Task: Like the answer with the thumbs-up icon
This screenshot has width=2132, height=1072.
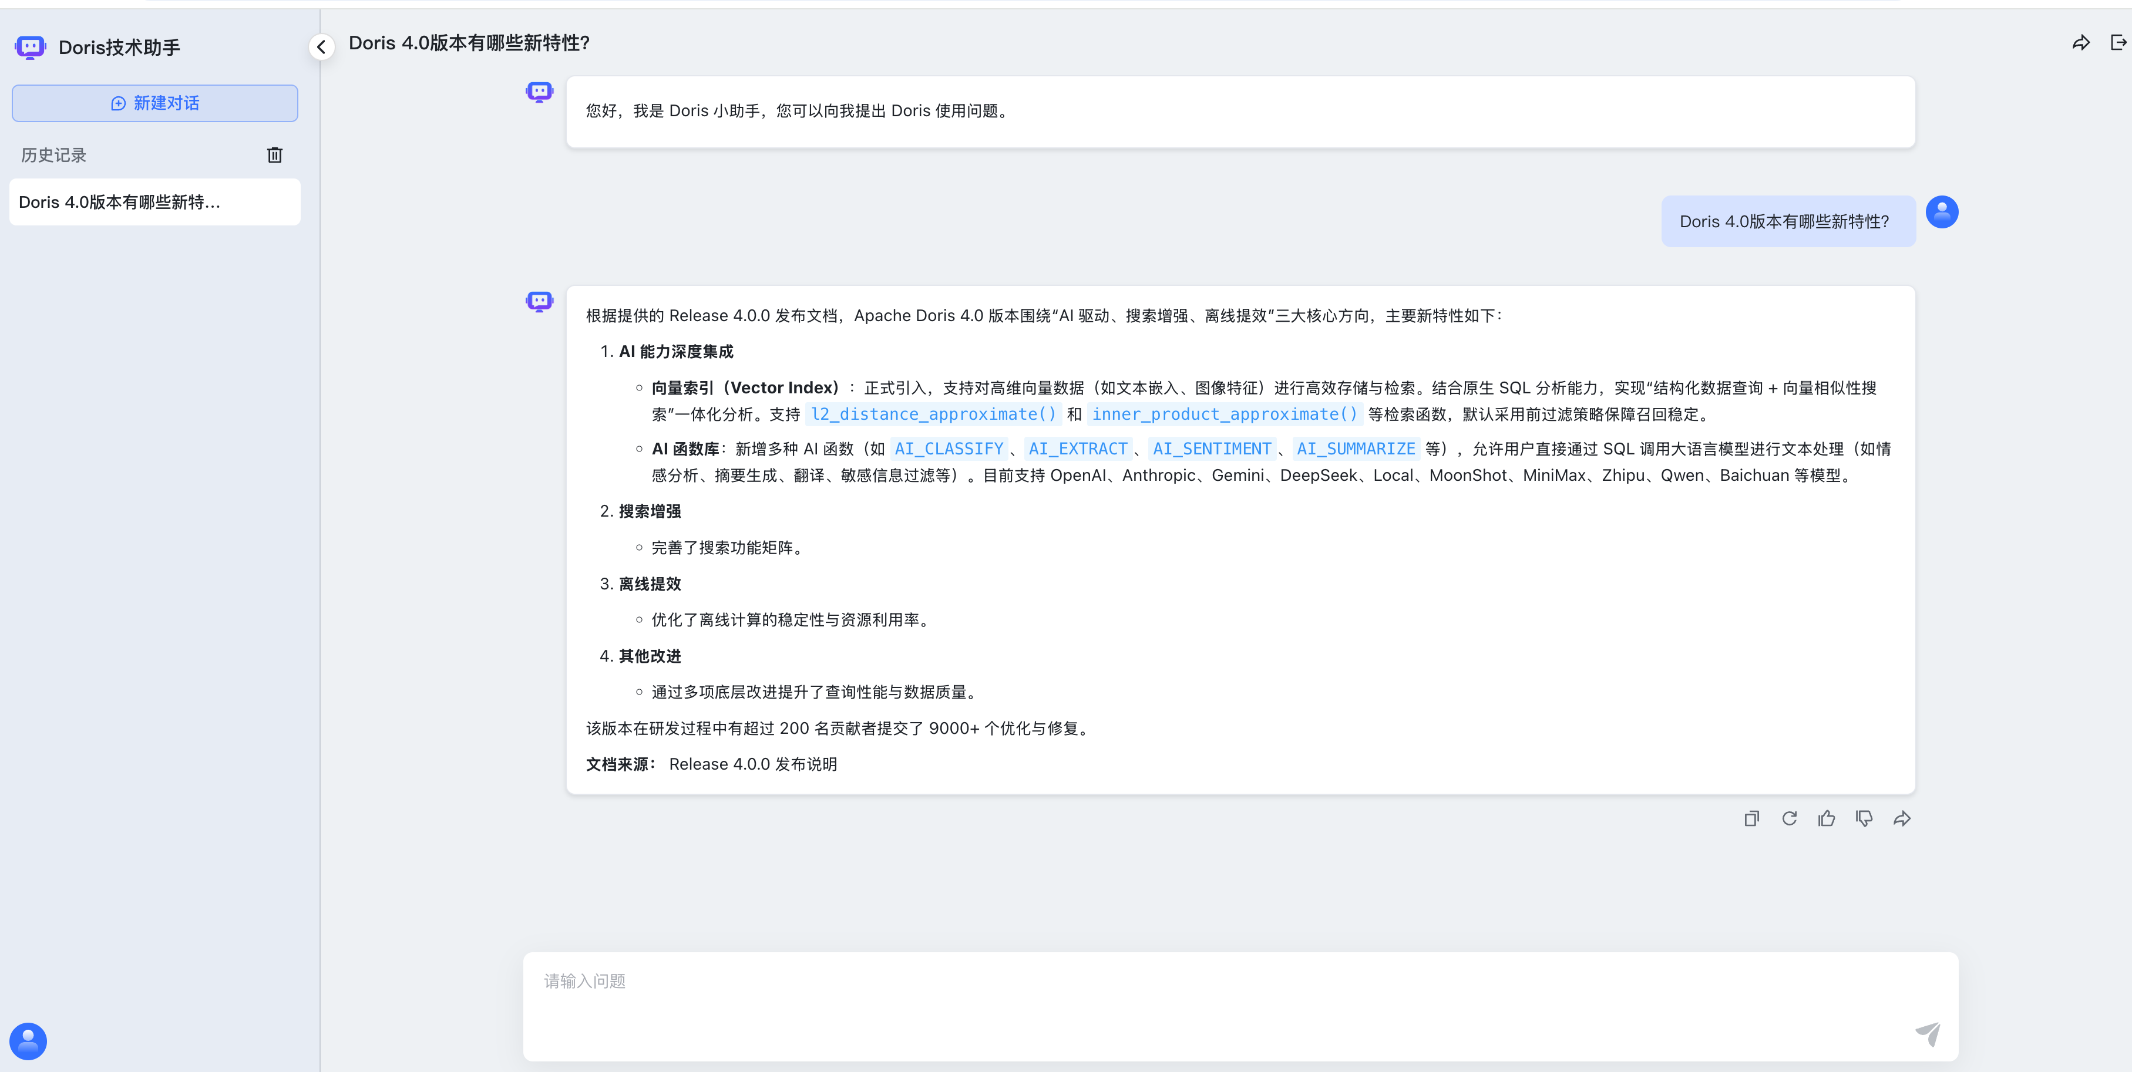Action: coord(1827,818)
